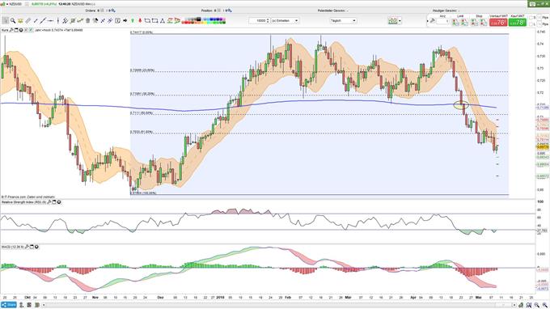Viewport: 550px width, 309px height.
Task: Select the diagonal line drawing tool
Action: click(x=43, y=21)
